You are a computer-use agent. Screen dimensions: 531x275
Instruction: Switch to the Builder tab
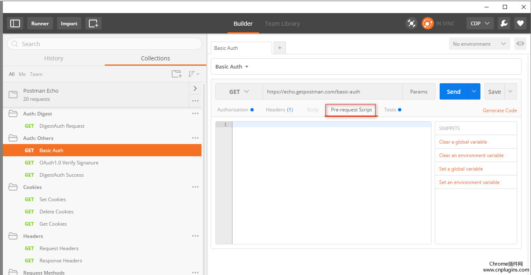coord(243,24)
